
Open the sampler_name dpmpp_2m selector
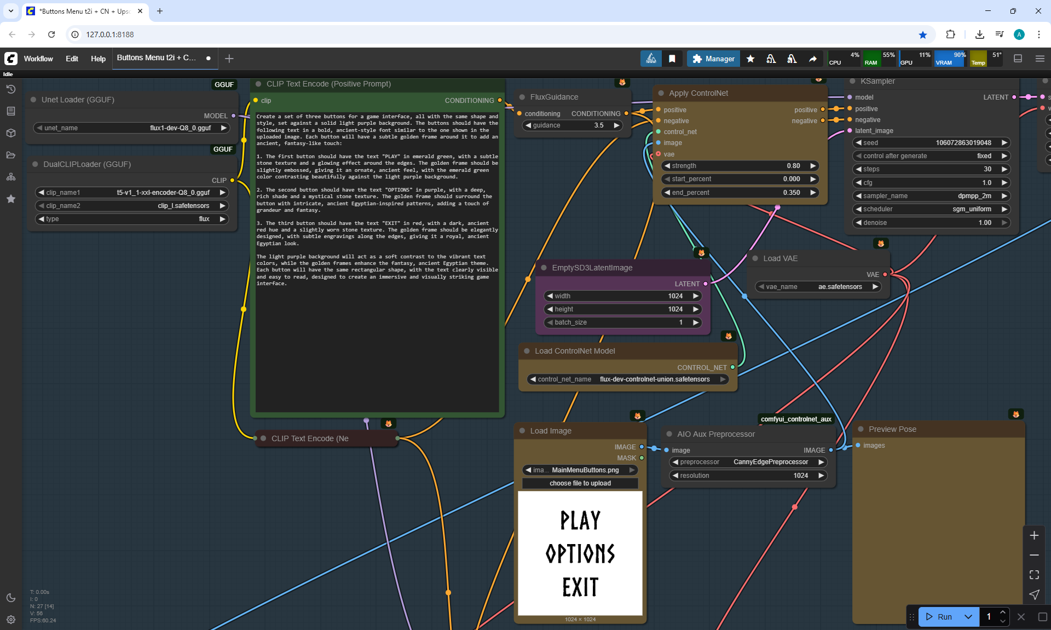click(x=931, y=196)
